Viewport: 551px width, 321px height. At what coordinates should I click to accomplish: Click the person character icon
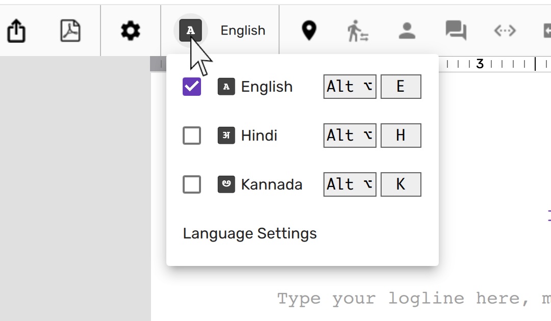[407, 31]
